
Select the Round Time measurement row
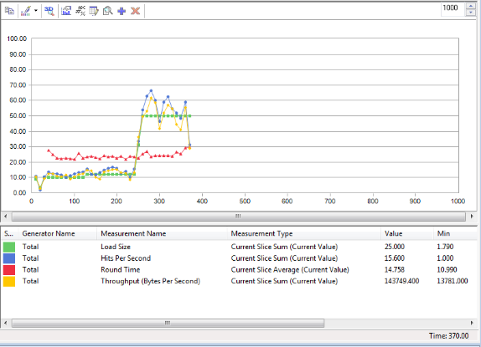pos(240,270)
